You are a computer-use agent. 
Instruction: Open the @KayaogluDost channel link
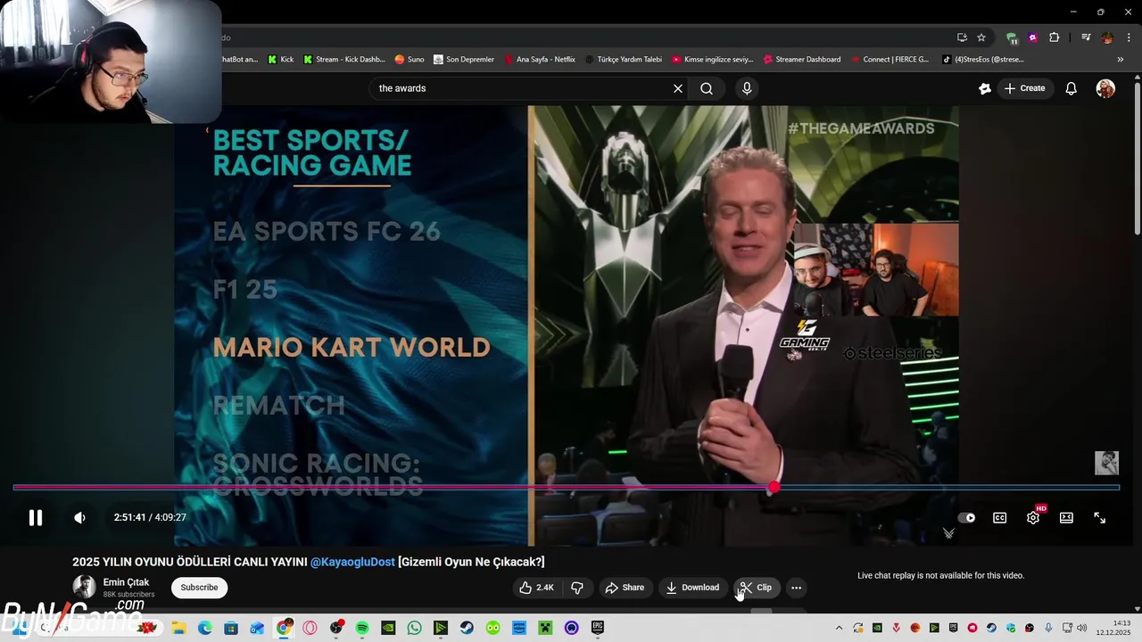tap(352, 562)
